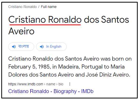The width and height of the screenshot is (139, 100).
Task: Click 'Santos' in the large heading
Action: 115,20
